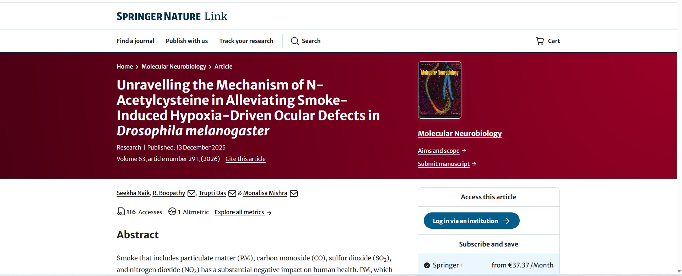Click the scrollbar down arrow
Viewport: 682px width, 276px height.
pyautogui.click(x=679, y=271)
